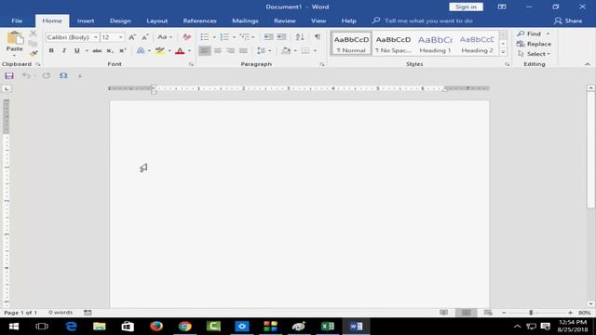The image size is (596, 335).
Task: Click the zoom slider handle
Action: pyautogui.click(x=531, y=313)
